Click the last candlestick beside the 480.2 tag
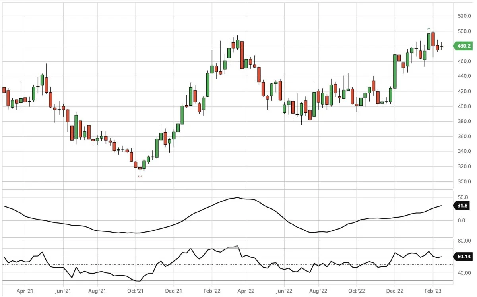This screenshot has height=297, width=477. coord(442,46)
